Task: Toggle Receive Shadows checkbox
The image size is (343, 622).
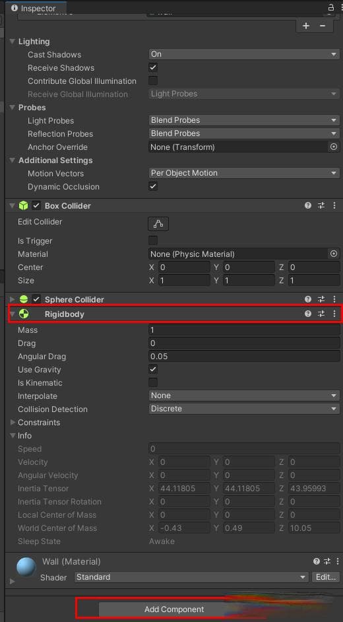Action: click(x=153, y=67)
